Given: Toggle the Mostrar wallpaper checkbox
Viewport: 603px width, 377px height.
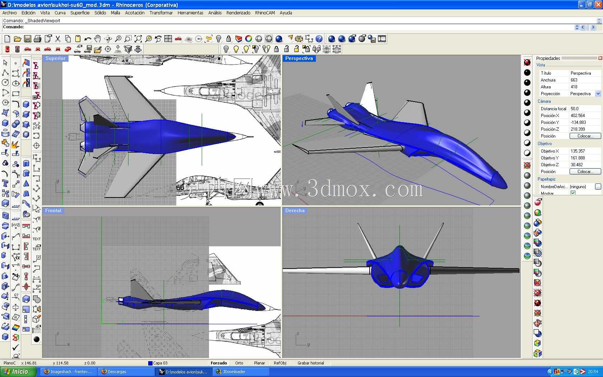Looking at the screenshot, I should pos(573,193).
